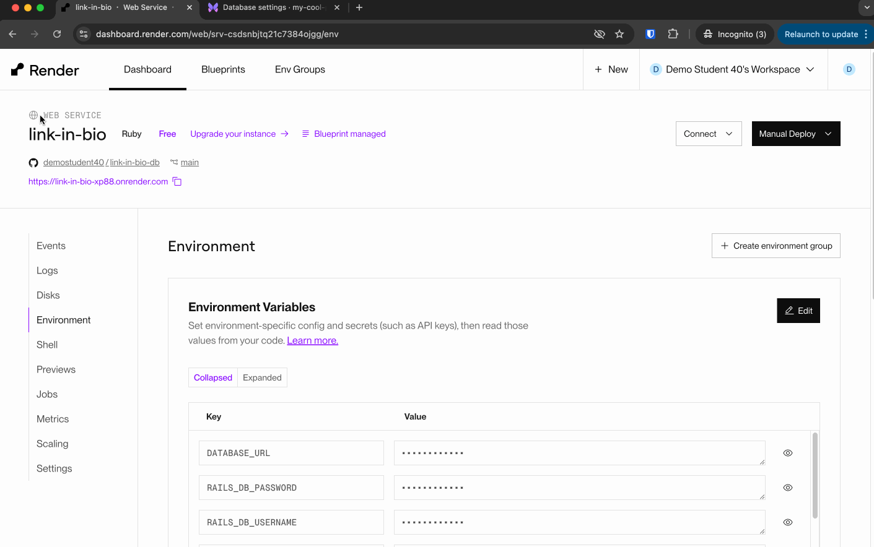The height and width of the screenshot is (547, 874).
Task: Click the RAILS_DB_PASSWORD key field
Action: (291, 488)
